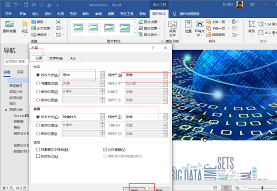The height and width of the screenshot is (191, 277).
Task: Click the user account avatar photo
Action: tap(240, 4)
